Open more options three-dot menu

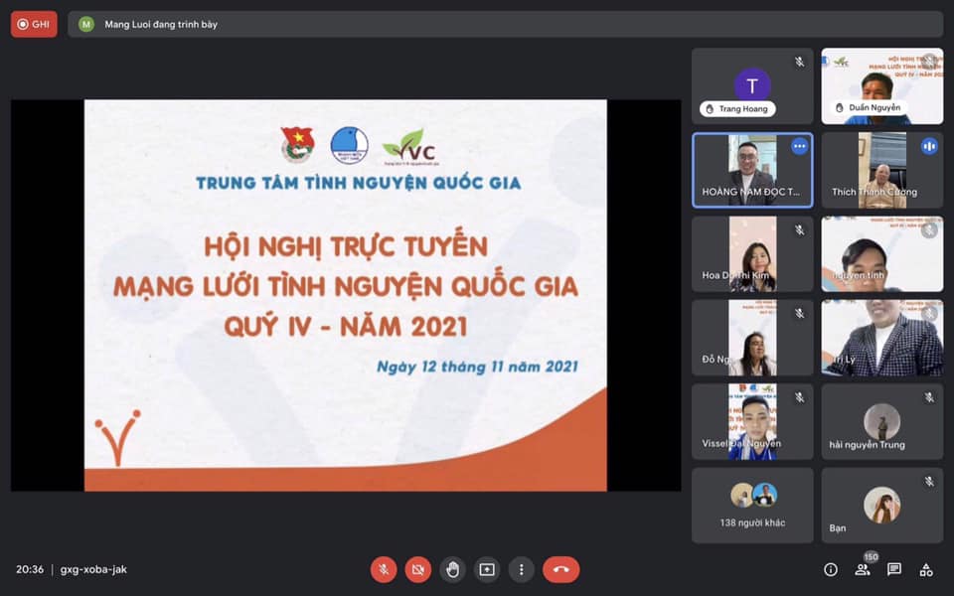coord(521,569)
